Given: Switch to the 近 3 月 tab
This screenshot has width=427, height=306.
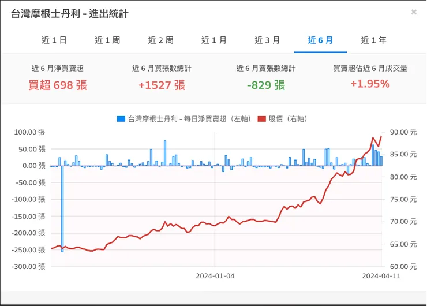Looking at the screenshot, I should click(267, 40).
